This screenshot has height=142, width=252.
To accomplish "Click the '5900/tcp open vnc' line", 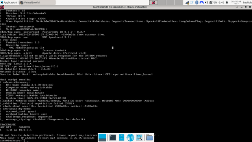I will point(35,37).
